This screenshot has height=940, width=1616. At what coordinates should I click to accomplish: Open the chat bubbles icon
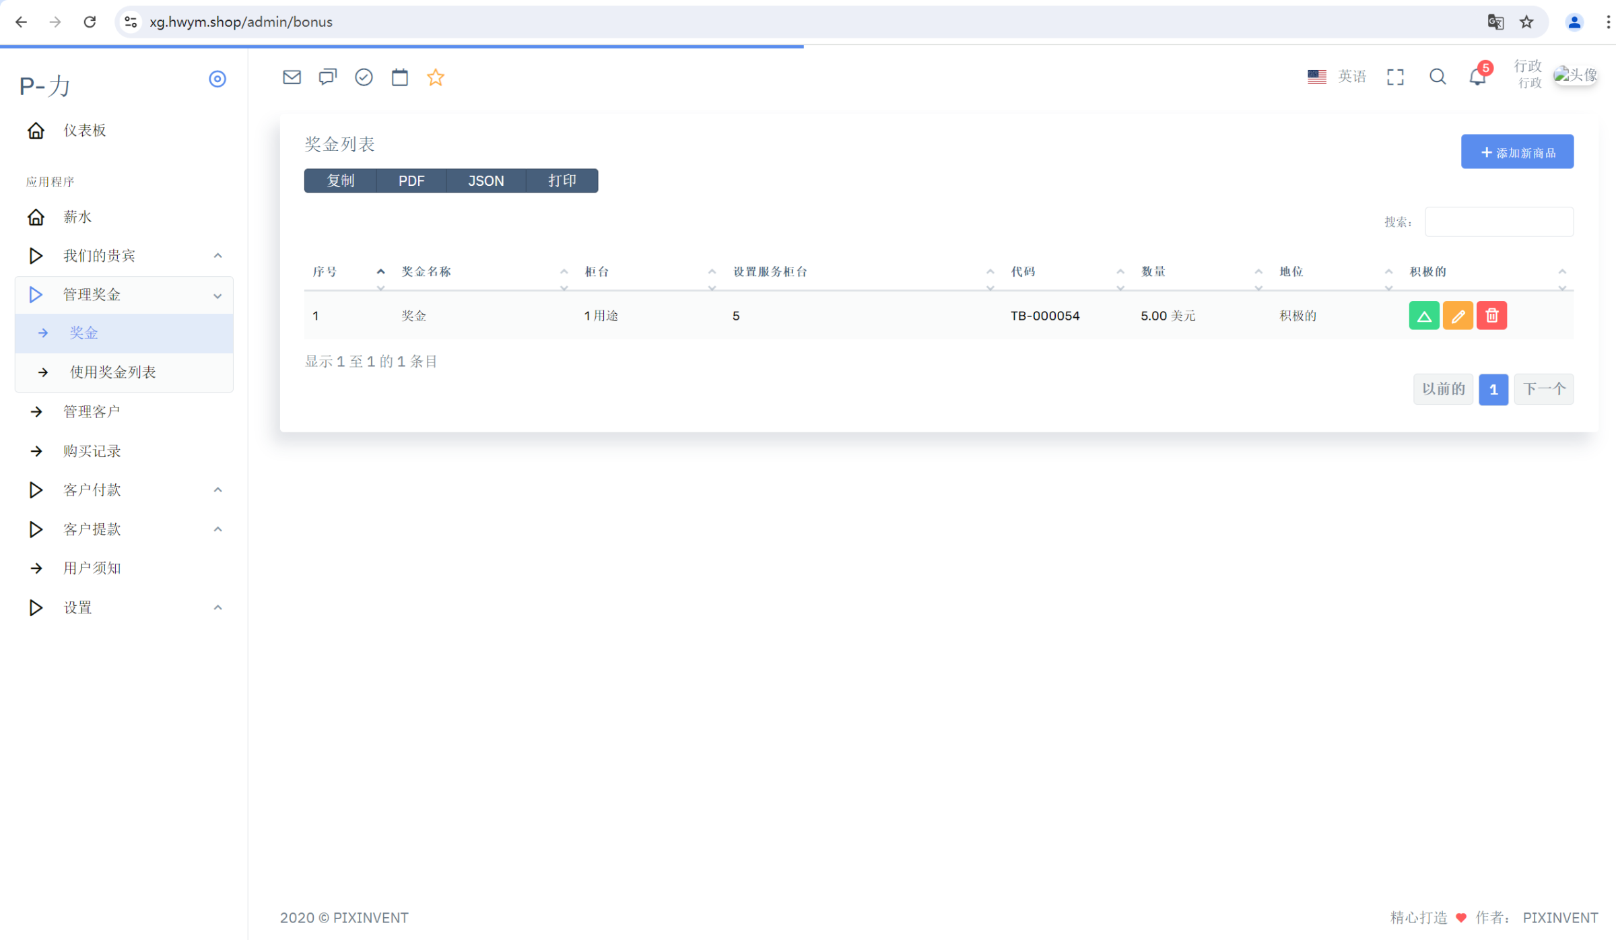[328, 77]
